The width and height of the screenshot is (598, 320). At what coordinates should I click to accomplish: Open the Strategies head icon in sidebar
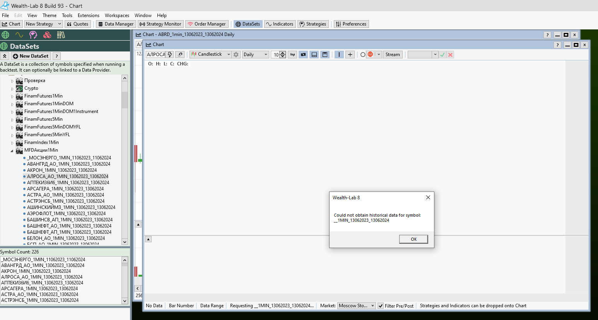33,35
